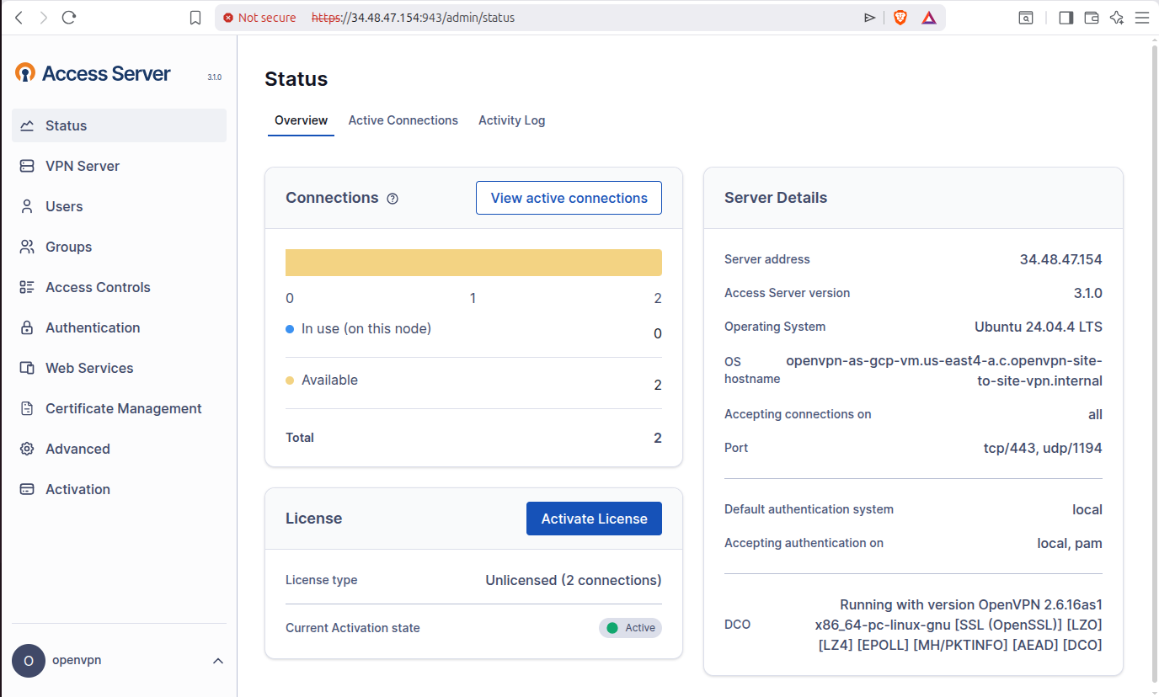Screen dimensions: 1159x697
Task: Click the Current Activation state label
Action: (353, 628)
